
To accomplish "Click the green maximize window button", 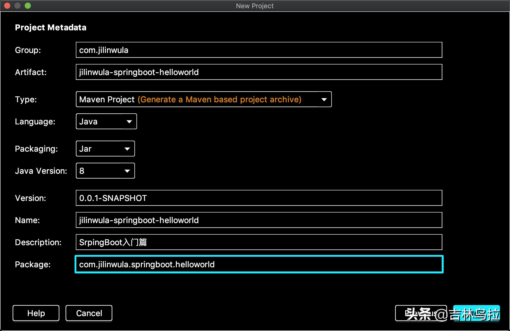I will point(28,6).
